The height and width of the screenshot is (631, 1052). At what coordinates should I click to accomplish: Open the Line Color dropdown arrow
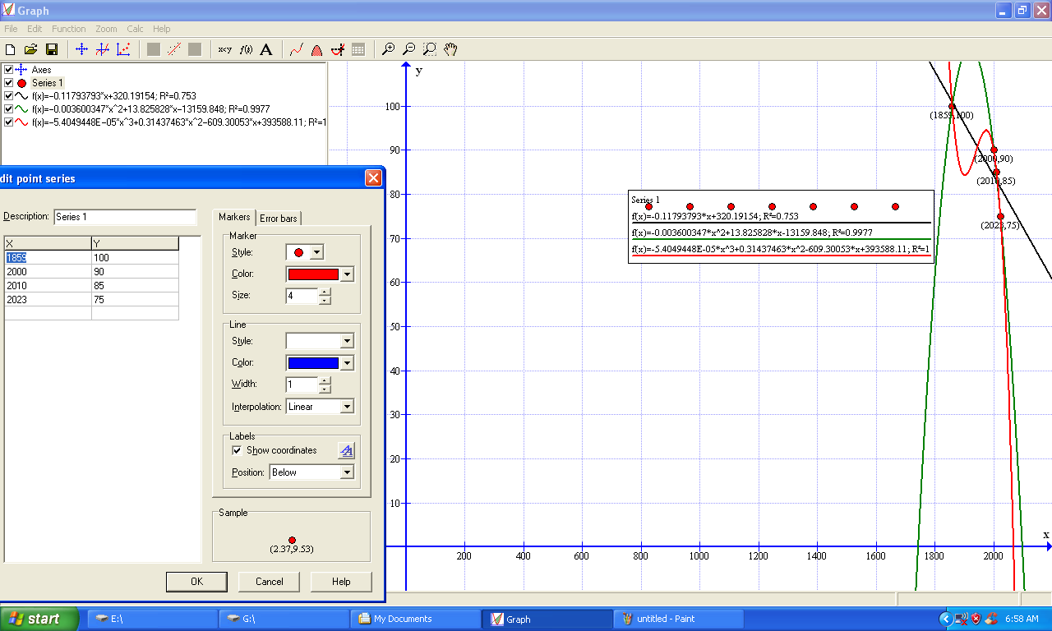tap(347, 362)
